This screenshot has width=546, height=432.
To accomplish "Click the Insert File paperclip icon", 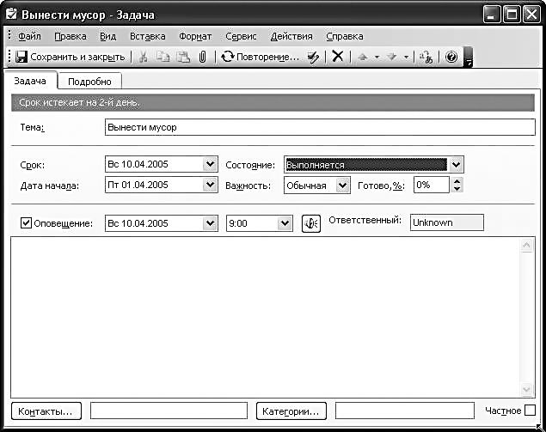I will coord(202,57).
